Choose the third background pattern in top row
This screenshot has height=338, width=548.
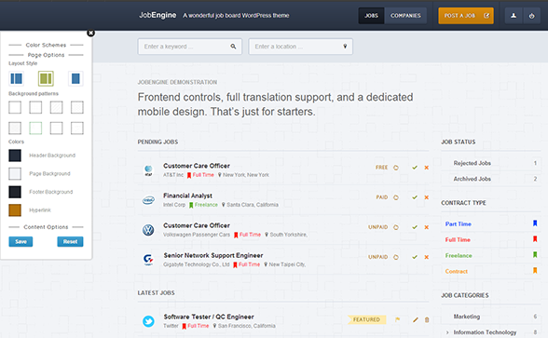56,108
